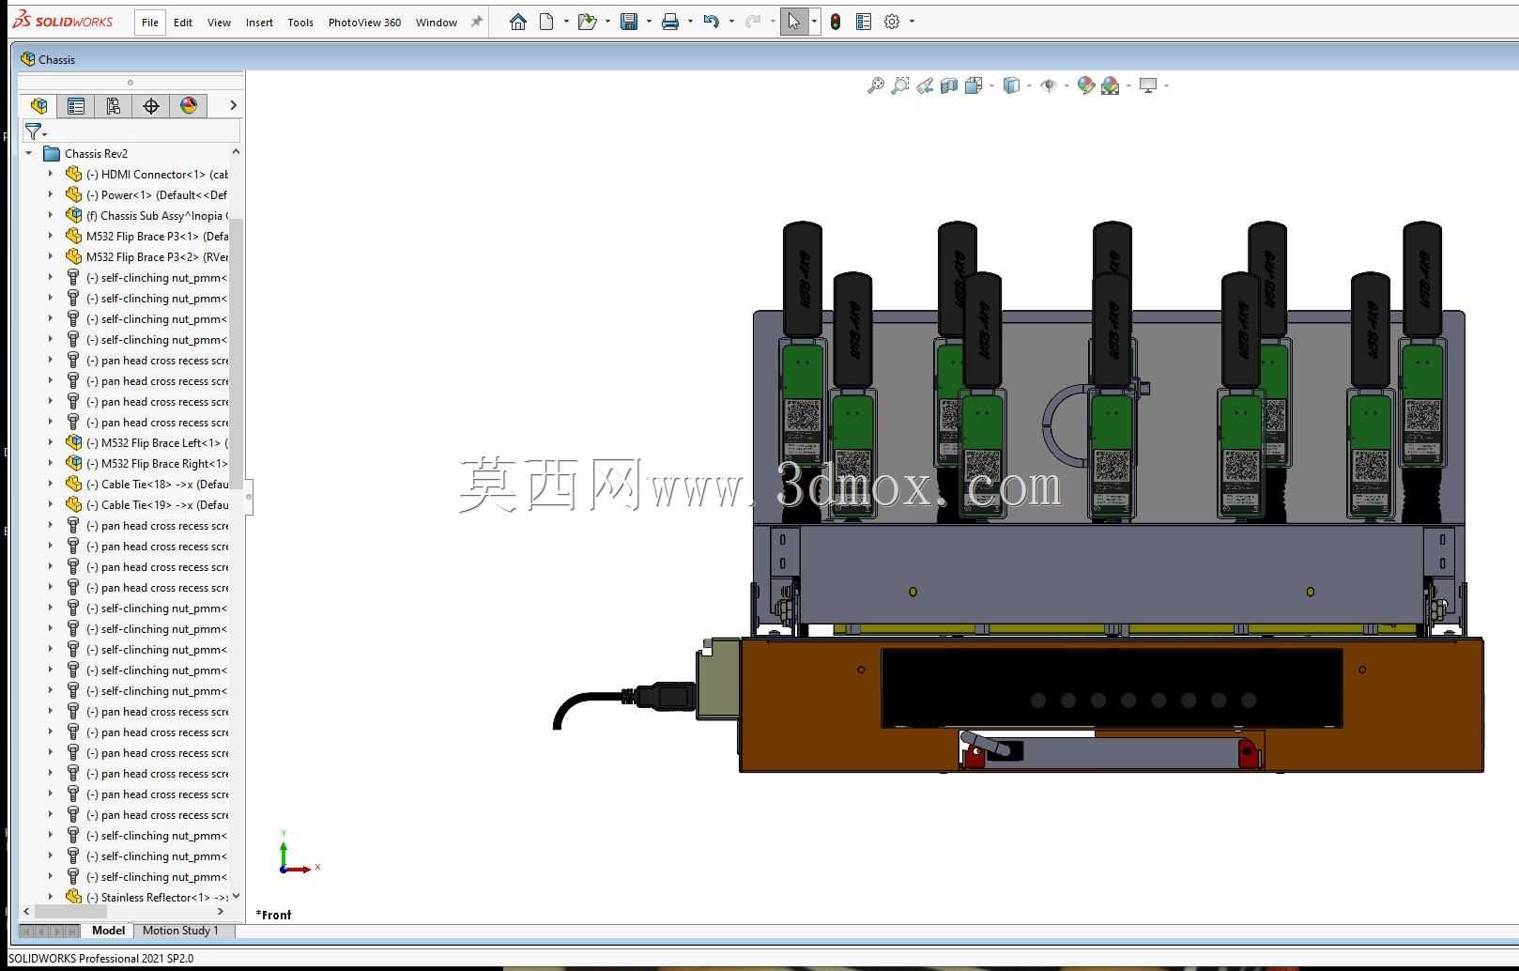1519x971 pixels.
Task: Expand Cable Tie<18> tree item
Action: [51, 484]
